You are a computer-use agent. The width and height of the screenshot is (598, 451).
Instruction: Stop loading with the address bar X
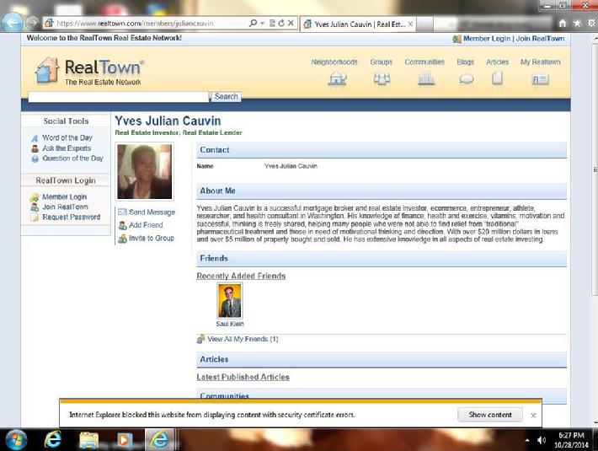click(291, 24)
